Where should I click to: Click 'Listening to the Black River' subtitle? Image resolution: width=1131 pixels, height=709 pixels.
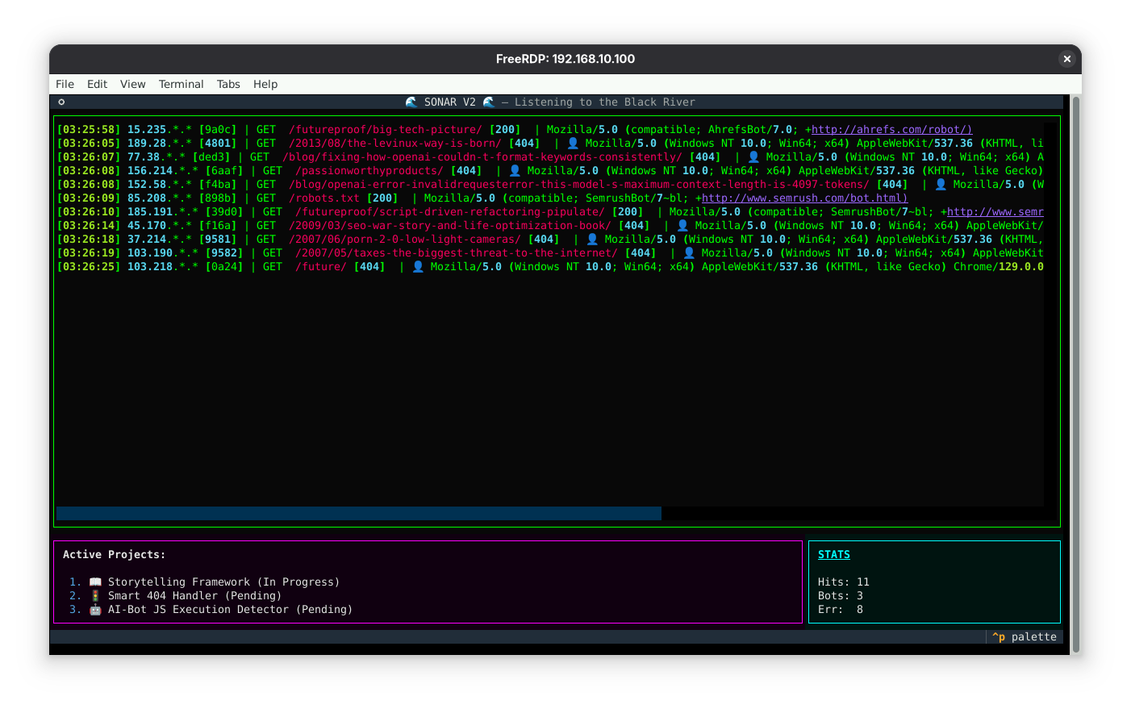tap(605, 102)
